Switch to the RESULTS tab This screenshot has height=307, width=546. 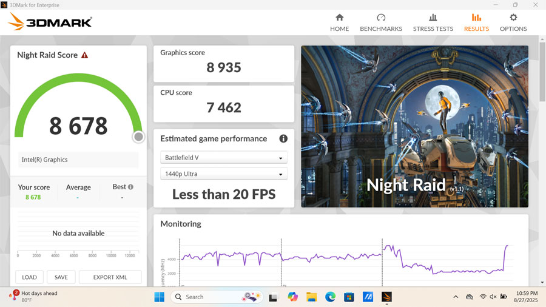(x=476, y=22)
